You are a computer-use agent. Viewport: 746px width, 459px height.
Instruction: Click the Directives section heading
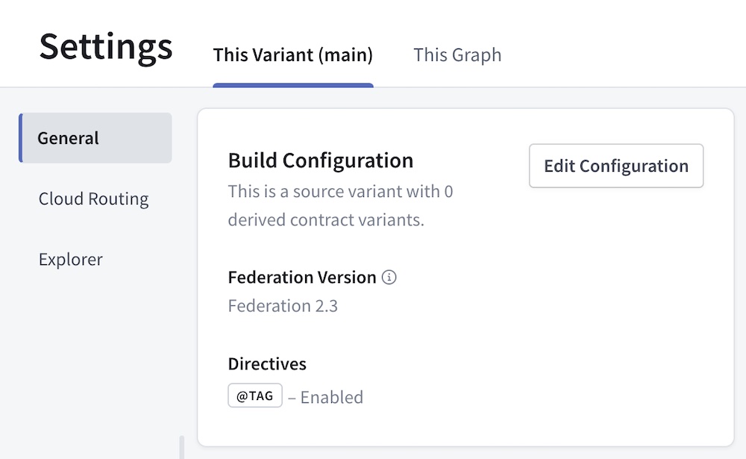(266, 363)
